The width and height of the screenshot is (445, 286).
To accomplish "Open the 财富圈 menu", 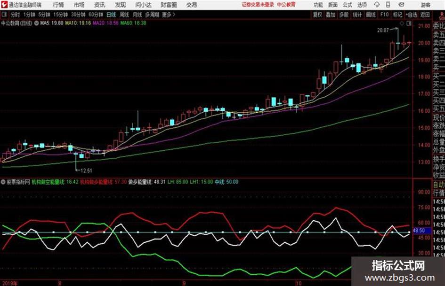I will 169,5.
